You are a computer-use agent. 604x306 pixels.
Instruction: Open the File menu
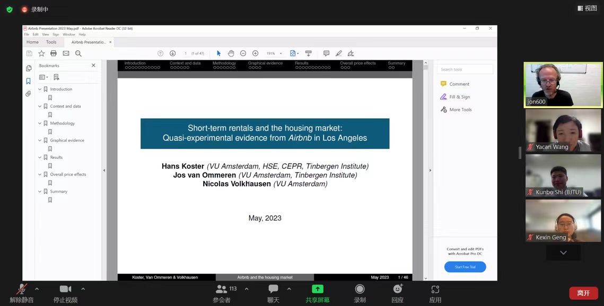tap(27, 34)
